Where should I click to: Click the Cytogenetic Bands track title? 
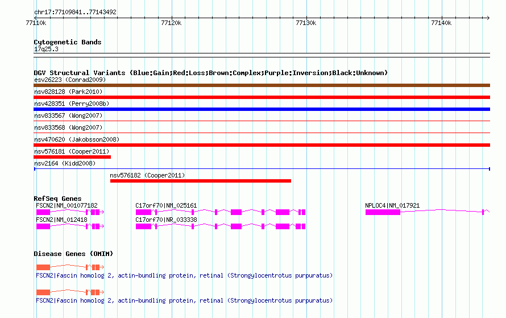point(68,42)
